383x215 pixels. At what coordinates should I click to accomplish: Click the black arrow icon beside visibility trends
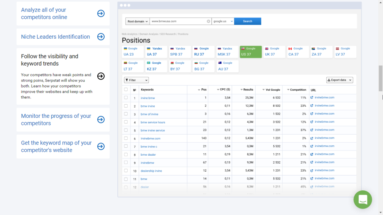point(101,76)
